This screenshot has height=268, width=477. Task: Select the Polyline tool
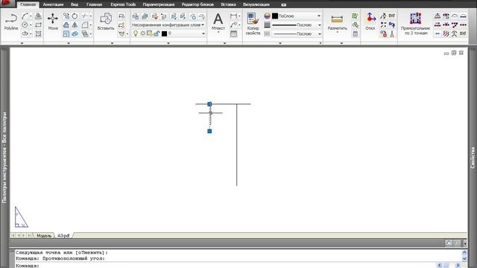(11, 22)
